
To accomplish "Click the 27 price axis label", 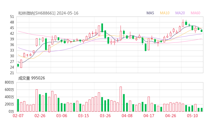I will click(12, 62).
